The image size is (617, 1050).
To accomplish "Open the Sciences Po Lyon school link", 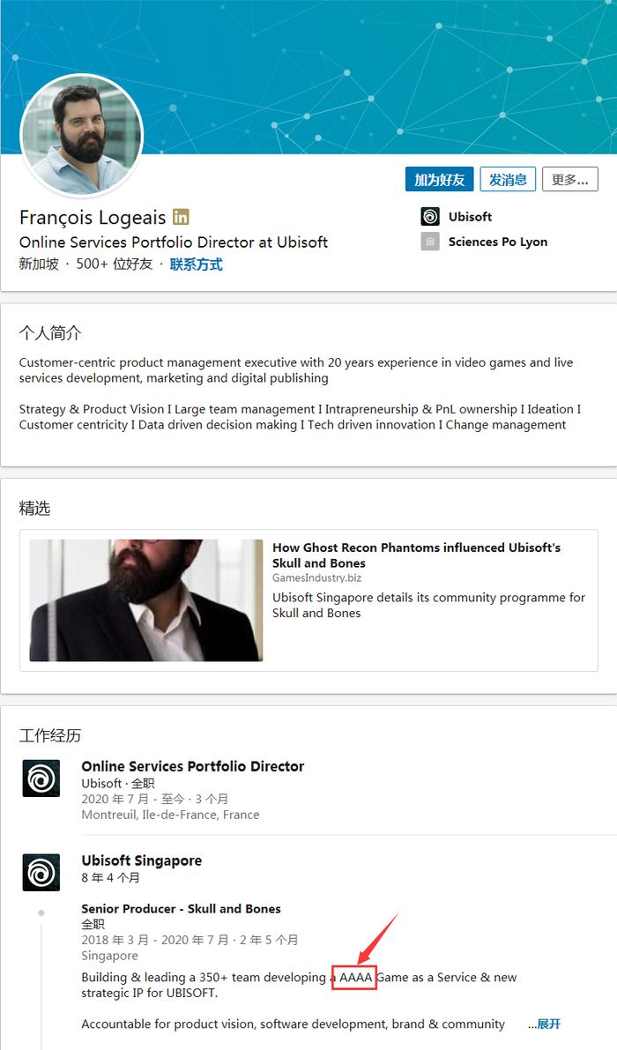I will [497, 242].
